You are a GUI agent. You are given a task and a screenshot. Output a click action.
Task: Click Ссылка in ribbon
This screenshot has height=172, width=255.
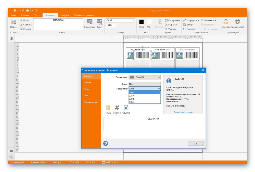coord(25,29)
